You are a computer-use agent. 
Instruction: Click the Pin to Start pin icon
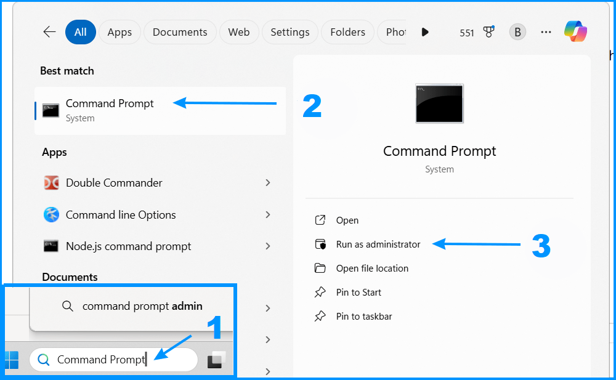320,293
